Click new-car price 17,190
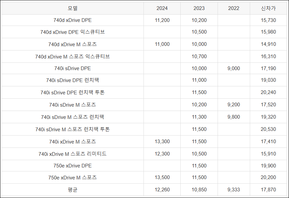289x198 pixels. click(x=268, y=68)
